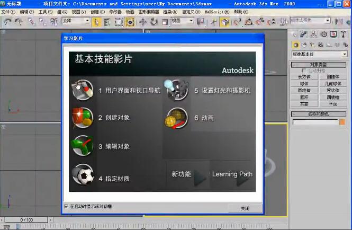Select the Cameras category icon
Screen dimensions: 352x230
point(321,45)
